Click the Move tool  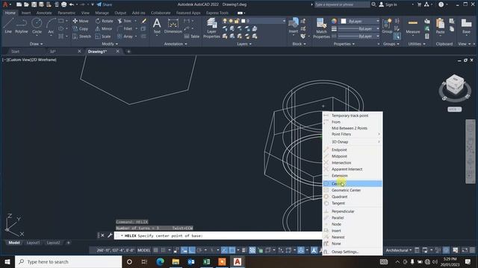click(x=81, y=21)
